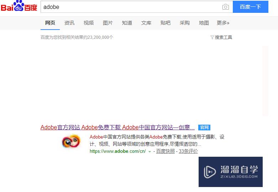Click the Adobe result thumbnail image
The image size is (278, 192).
[71, 141]
